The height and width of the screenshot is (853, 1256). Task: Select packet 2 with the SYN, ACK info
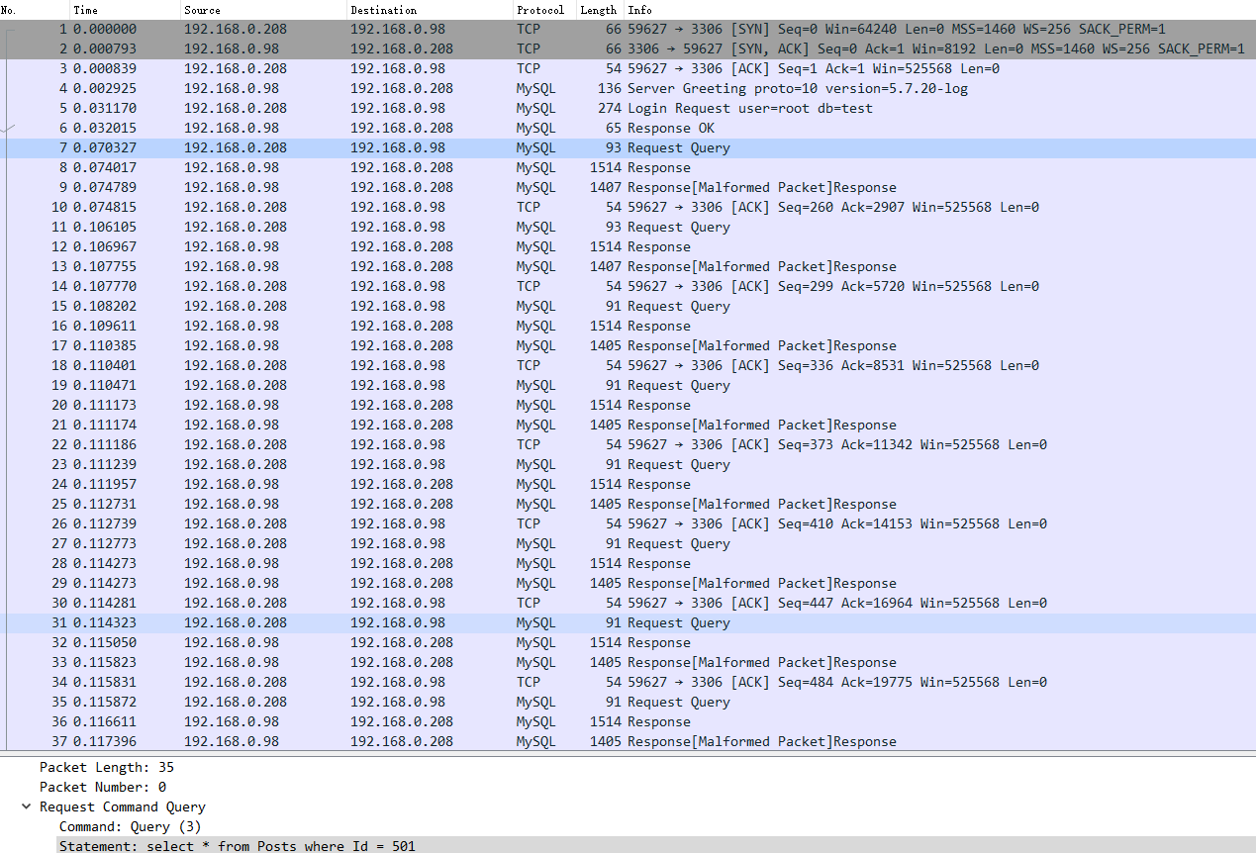[628, 48]
